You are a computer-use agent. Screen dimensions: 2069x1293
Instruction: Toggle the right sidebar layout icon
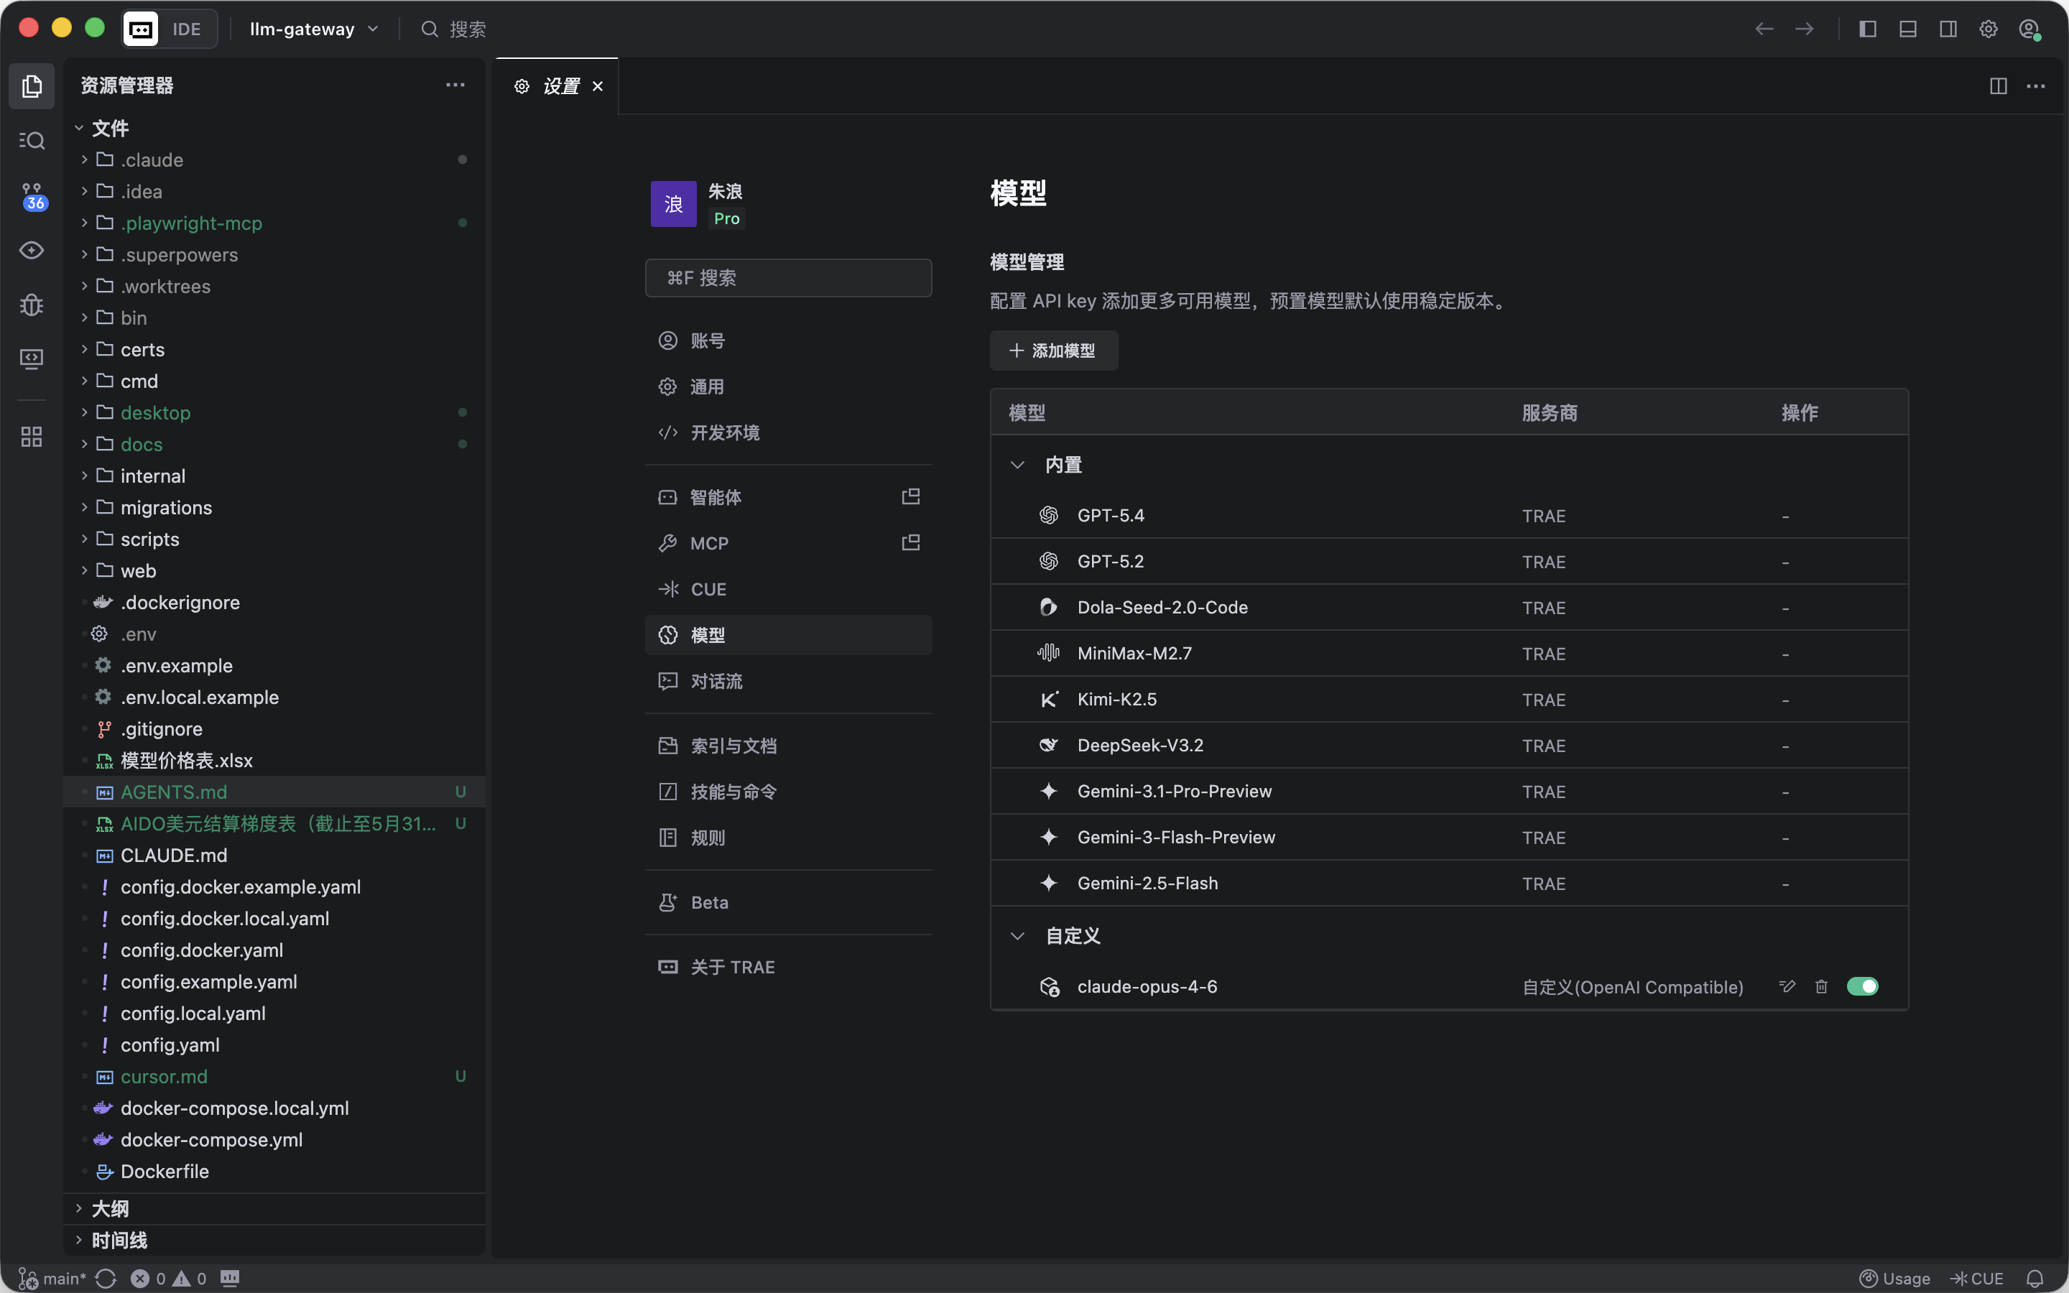click(1948, 29)
